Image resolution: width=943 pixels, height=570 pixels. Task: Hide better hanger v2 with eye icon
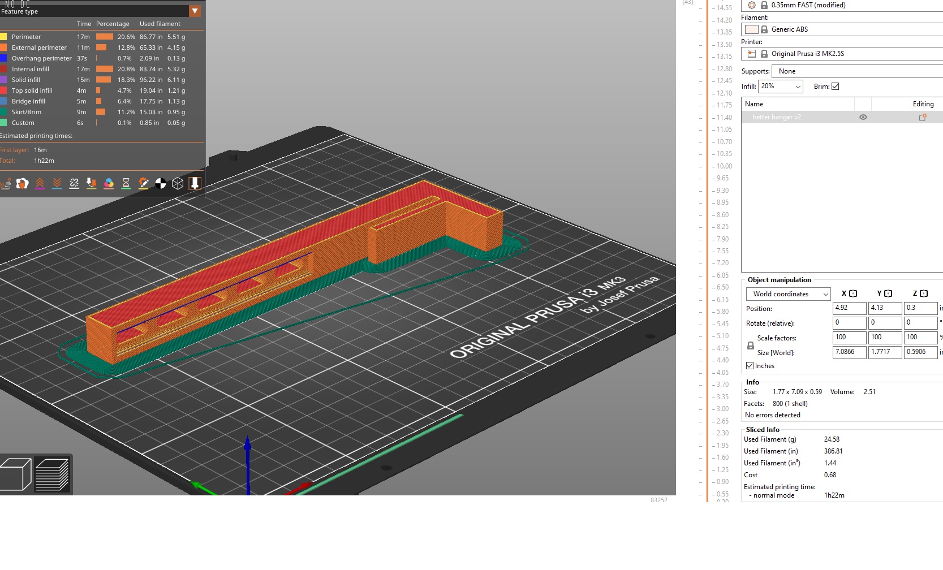point(863,118)
